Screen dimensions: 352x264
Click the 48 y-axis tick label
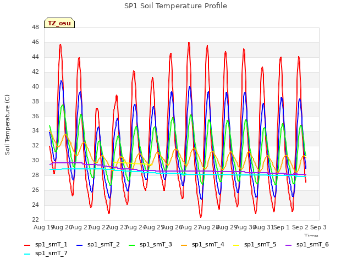35,28
